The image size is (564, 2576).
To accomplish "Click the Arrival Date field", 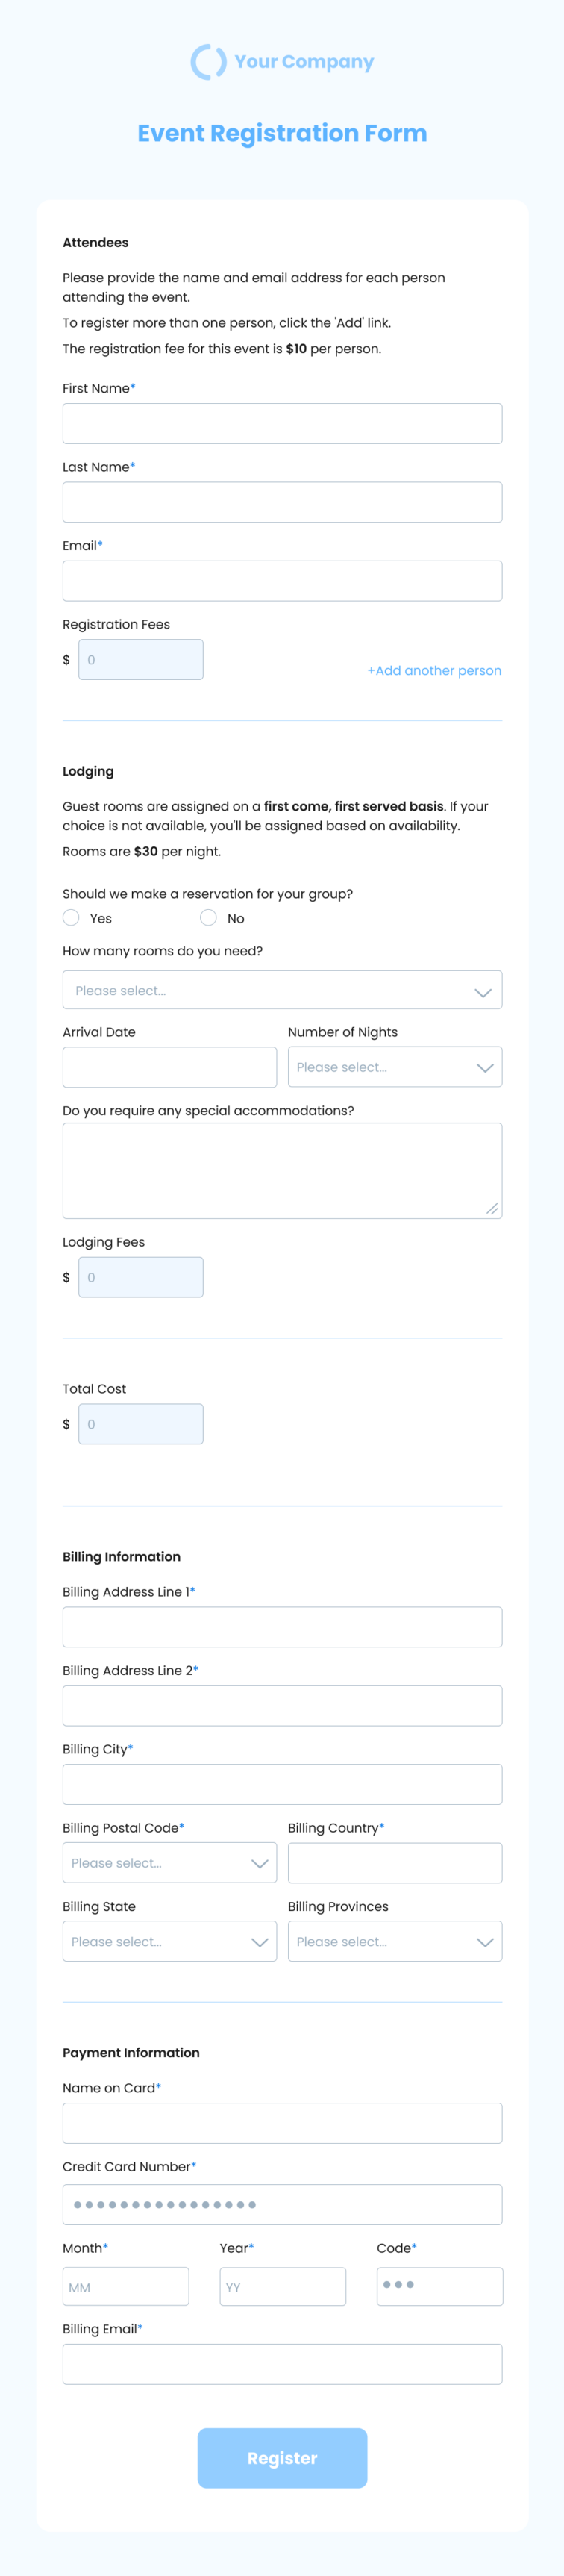I will point(170,1067).
